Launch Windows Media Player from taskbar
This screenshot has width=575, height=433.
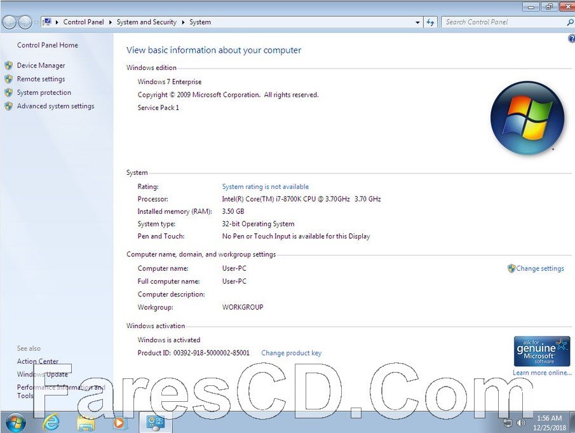[119, 423]
